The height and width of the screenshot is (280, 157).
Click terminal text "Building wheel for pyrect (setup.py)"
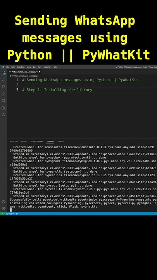tap(46, 185)
